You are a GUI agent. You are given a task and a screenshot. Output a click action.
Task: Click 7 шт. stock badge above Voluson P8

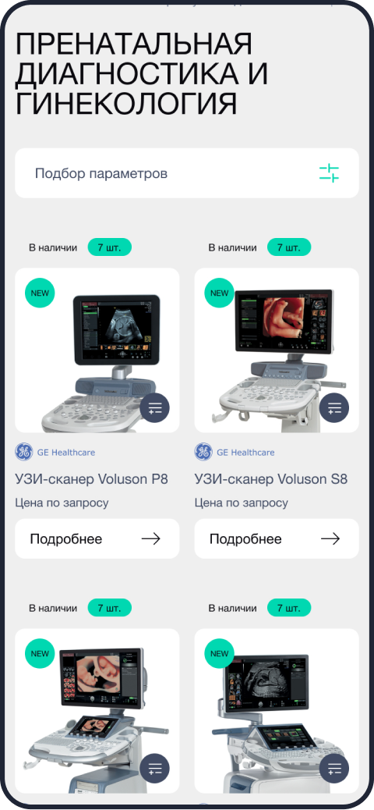coord(109,247)
